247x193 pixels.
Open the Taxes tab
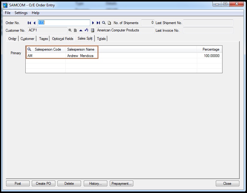coord(43,39)
